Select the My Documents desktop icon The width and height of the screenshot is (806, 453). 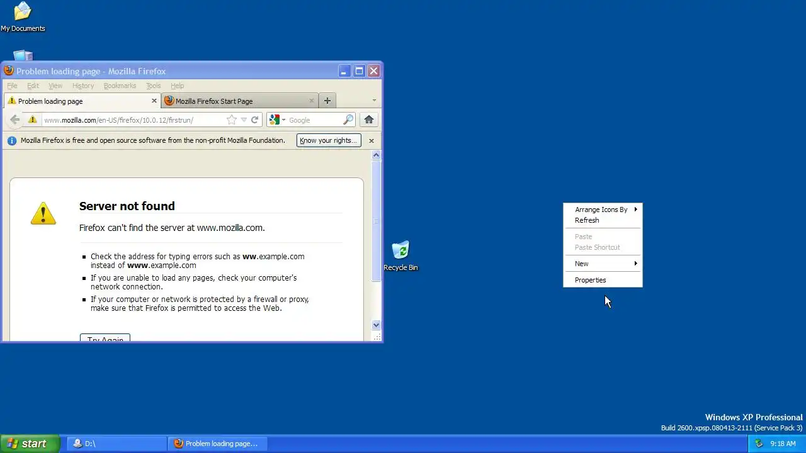23,17
